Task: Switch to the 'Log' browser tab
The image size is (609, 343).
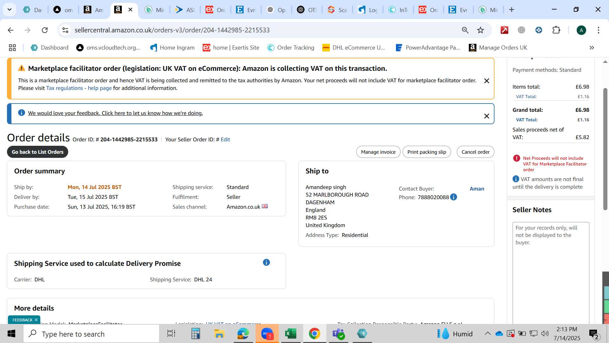Action: (368, 10)
